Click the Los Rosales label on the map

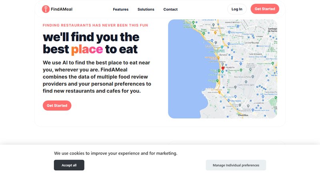pyautogui.click(x=256, y=54)
